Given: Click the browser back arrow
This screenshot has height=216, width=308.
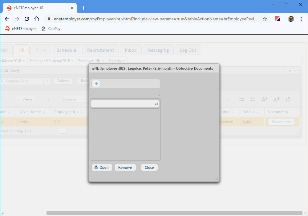Looking at the screenshot, I should 7,19.
